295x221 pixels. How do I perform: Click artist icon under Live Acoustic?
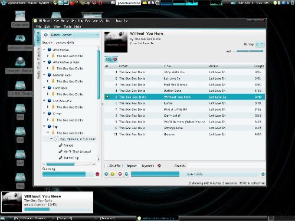53,107
